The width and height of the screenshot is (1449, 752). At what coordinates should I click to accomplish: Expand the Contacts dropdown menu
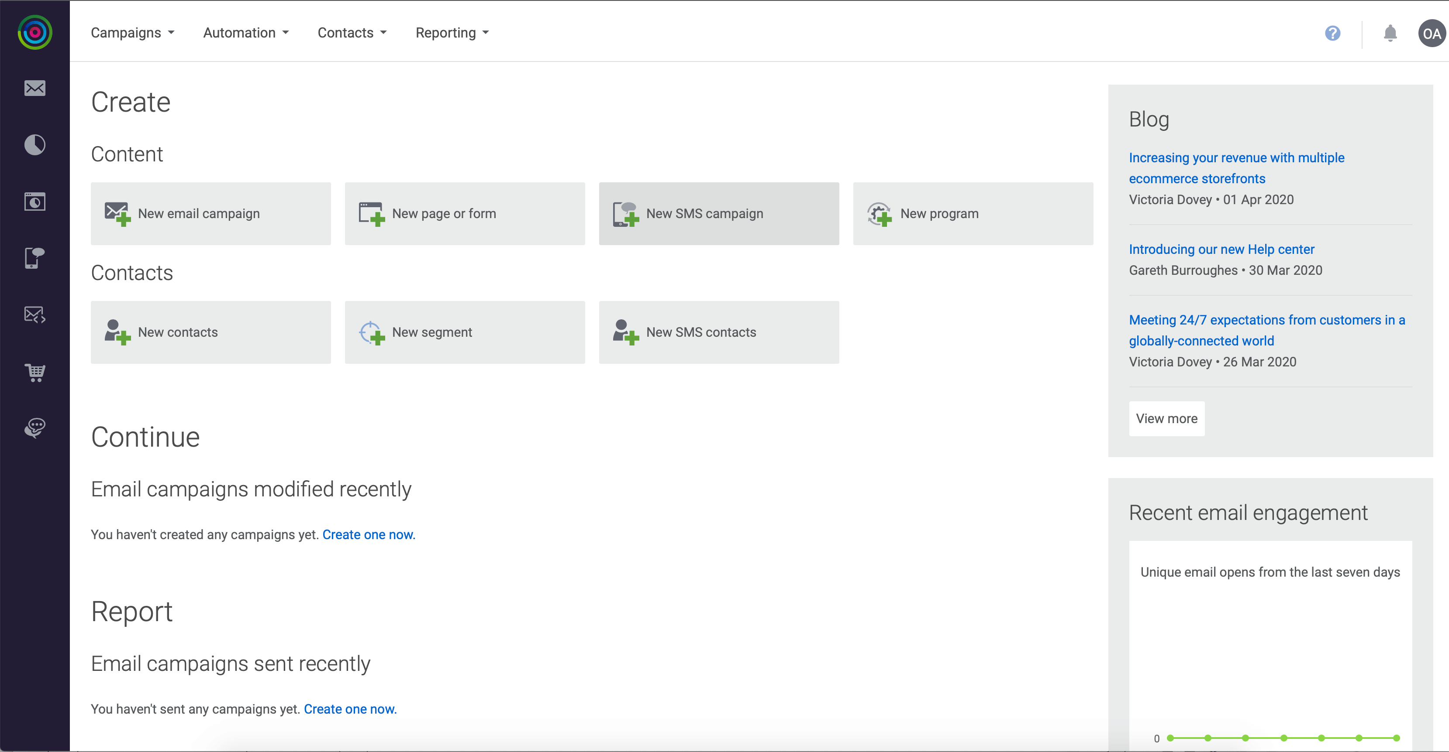pos(352,33)
